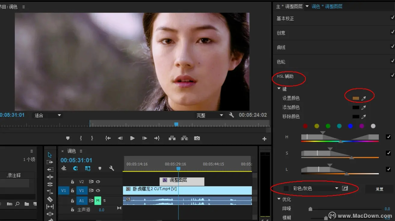Select the Razor tool
The image size is (395, 221).
click(50, 199)
